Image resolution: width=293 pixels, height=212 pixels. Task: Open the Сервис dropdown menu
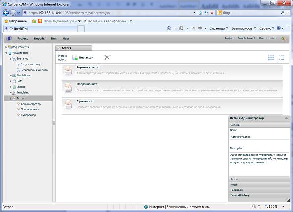pyautogui.click(x=267, y=28)
